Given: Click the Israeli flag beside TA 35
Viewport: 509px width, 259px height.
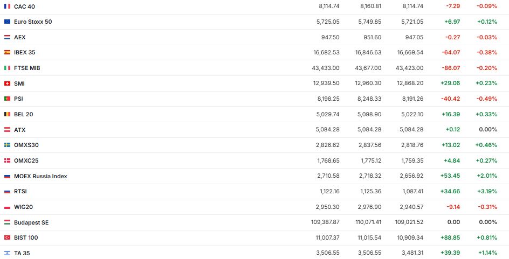Looking at the screenshot, I should (7, 253).
